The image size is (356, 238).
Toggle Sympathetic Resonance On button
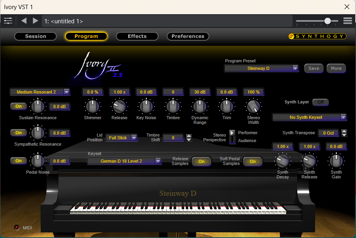click(x=19, y=133)
